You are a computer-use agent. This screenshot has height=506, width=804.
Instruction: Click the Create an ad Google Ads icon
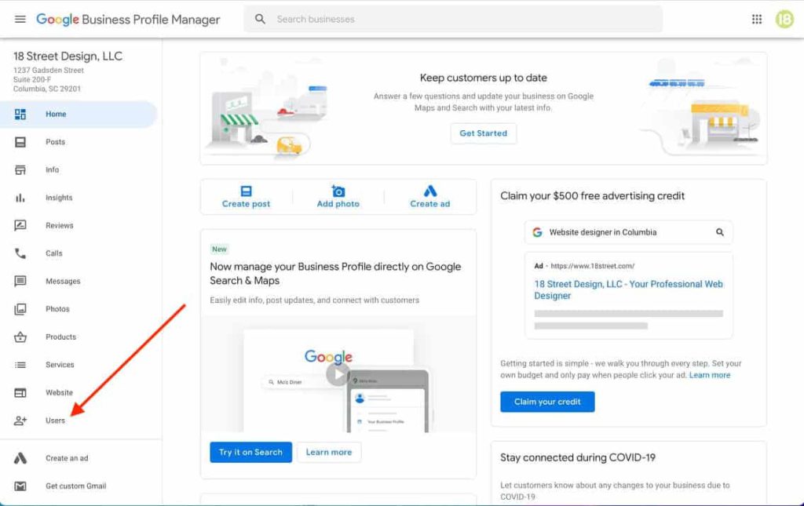(x=20, y=458)
